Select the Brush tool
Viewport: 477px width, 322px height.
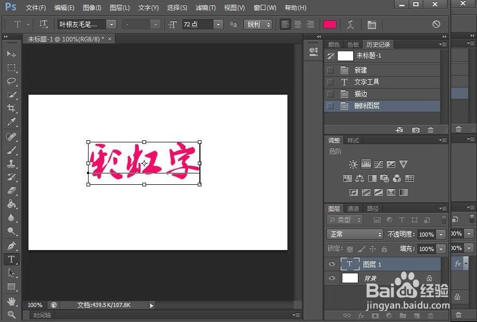tap(11, 150)
